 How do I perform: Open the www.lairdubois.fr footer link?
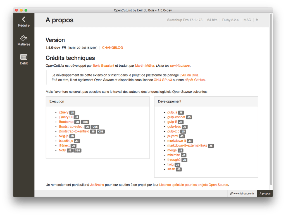pyautogui.click(x=242, y=194)
